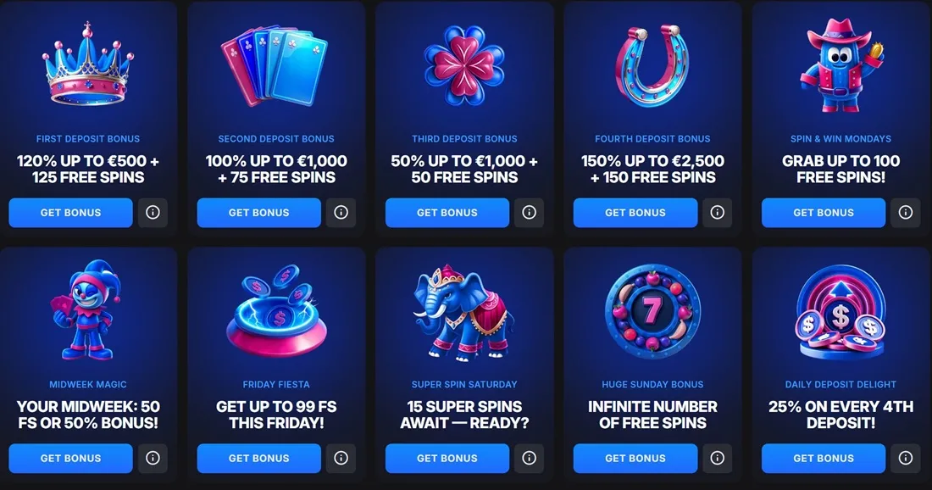Click the crown image on first deposit card
This screenshot has width=932, height=490.
click(x=88, y=64)
